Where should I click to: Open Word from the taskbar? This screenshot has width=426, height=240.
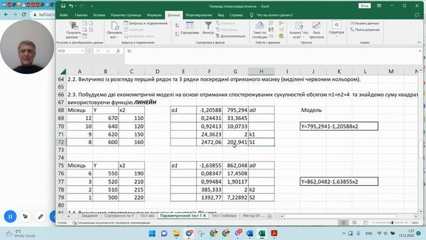250,233
